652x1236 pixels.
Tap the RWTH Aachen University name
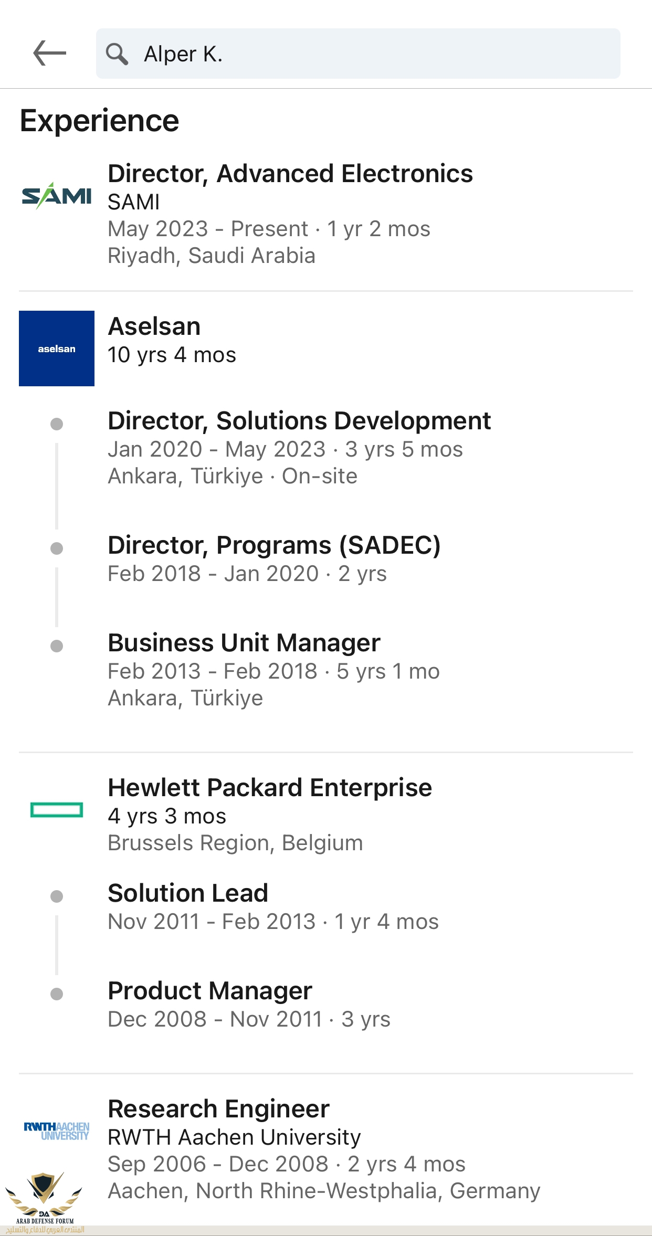click(x=234, y=1137)
